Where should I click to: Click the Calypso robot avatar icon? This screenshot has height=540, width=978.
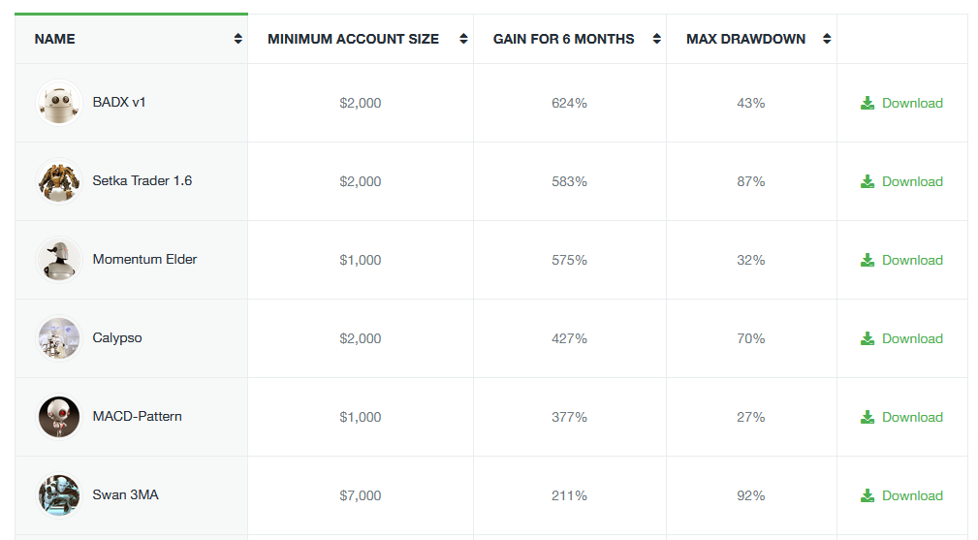coord(59,338)
